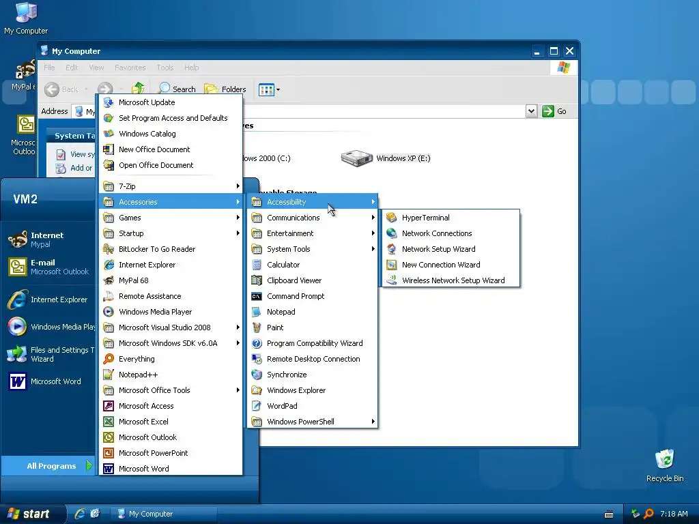Open Windows Catalog
Screen dimensions: 699x524
(171, 134)
